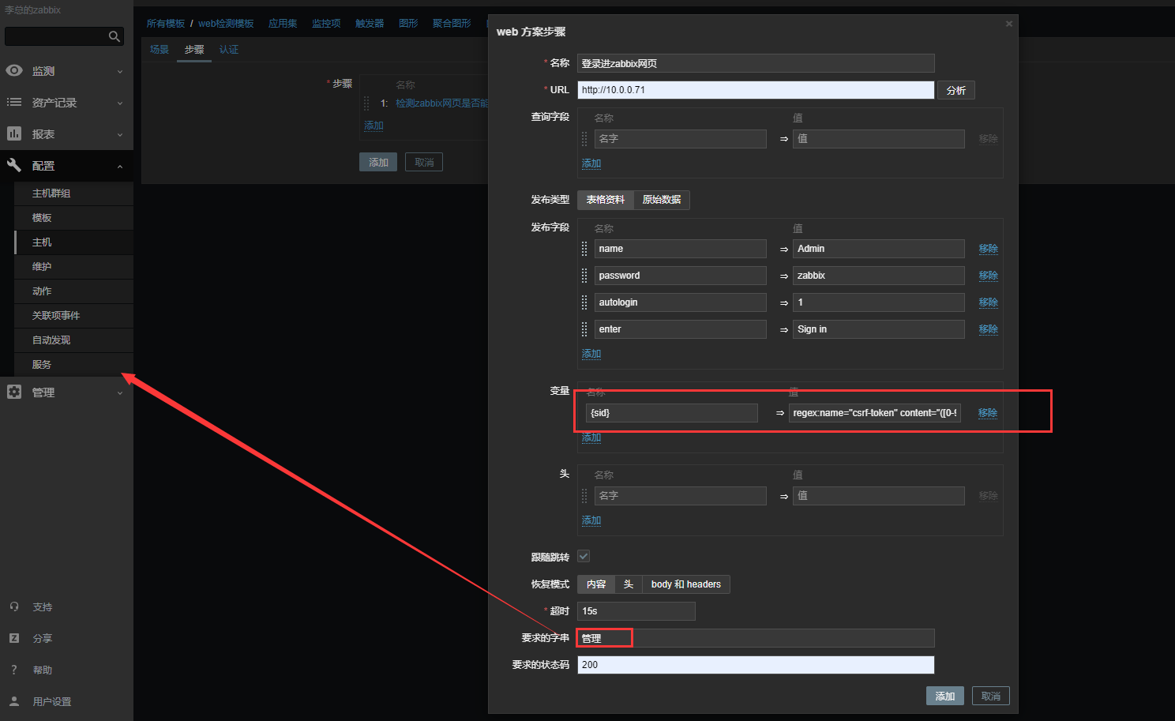The image size is (1175, 721).
Task: Add a new 头 row
Action: click(x=591, y=520)
